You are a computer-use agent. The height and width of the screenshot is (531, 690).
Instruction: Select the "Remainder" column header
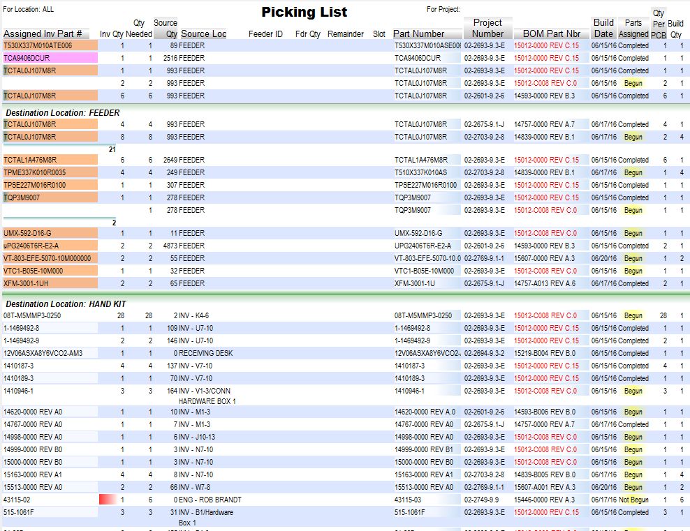(346, 34)
